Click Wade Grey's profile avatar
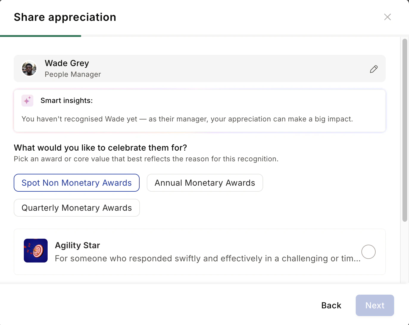409x325 pixels. [29, 68]
